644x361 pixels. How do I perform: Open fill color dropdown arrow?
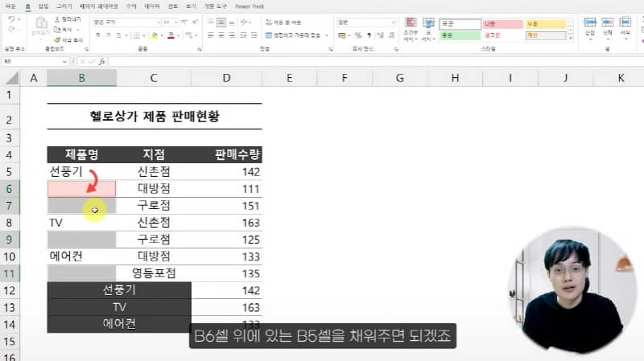pos(162,35)
